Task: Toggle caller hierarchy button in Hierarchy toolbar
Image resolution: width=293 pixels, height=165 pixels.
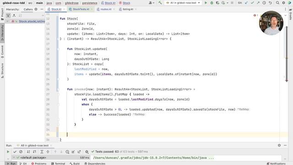Action: coord(8,16)
